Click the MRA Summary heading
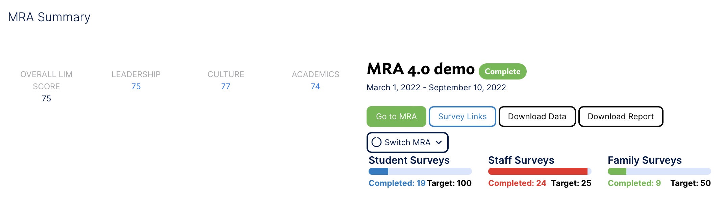The image size is (725, 223). pos(49,17)
